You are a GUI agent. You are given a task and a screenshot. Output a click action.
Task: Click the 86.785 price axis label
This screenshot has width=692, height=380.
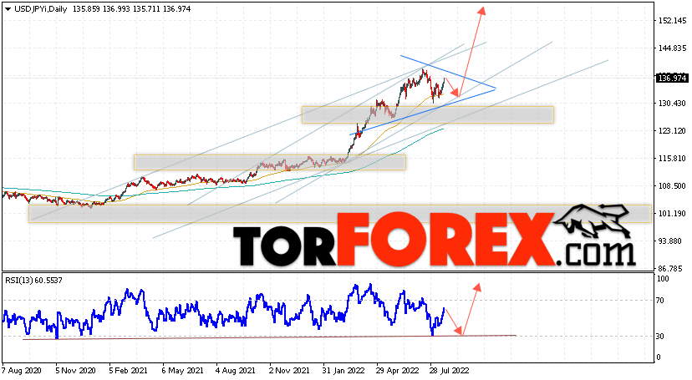tap(672, 268)
